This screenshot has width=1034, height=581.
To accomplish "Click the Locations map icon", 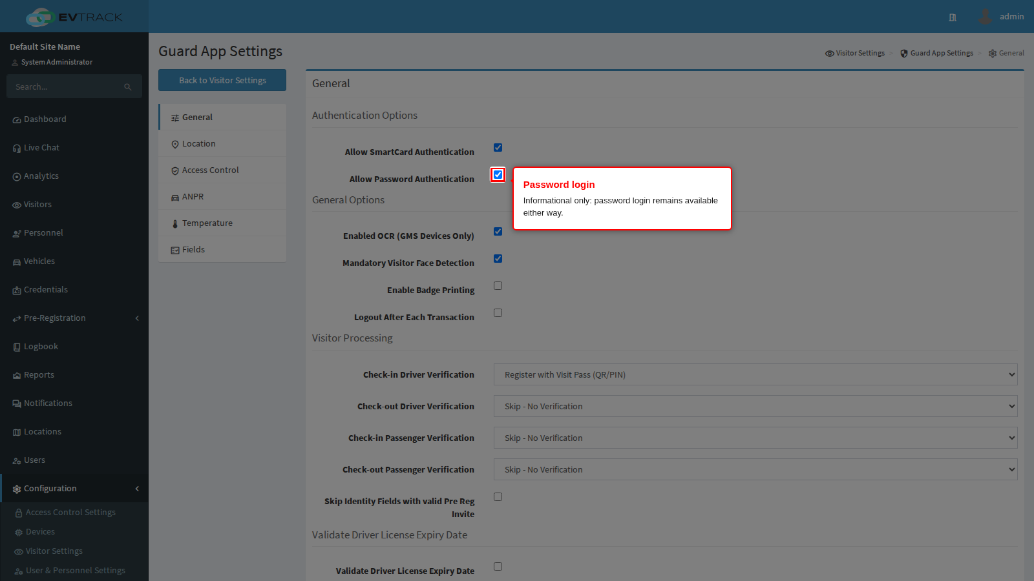I will coord(17,433).
